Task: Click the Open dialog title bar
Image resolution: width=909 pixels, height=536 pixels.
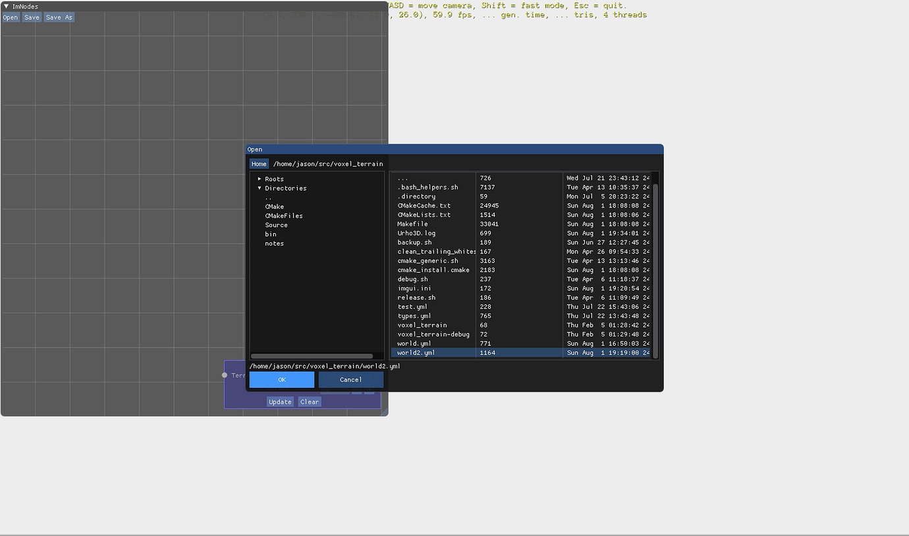Action: 454,149
